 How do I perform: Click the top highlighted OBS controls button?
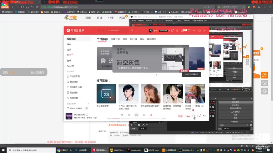tap(235, 102)
